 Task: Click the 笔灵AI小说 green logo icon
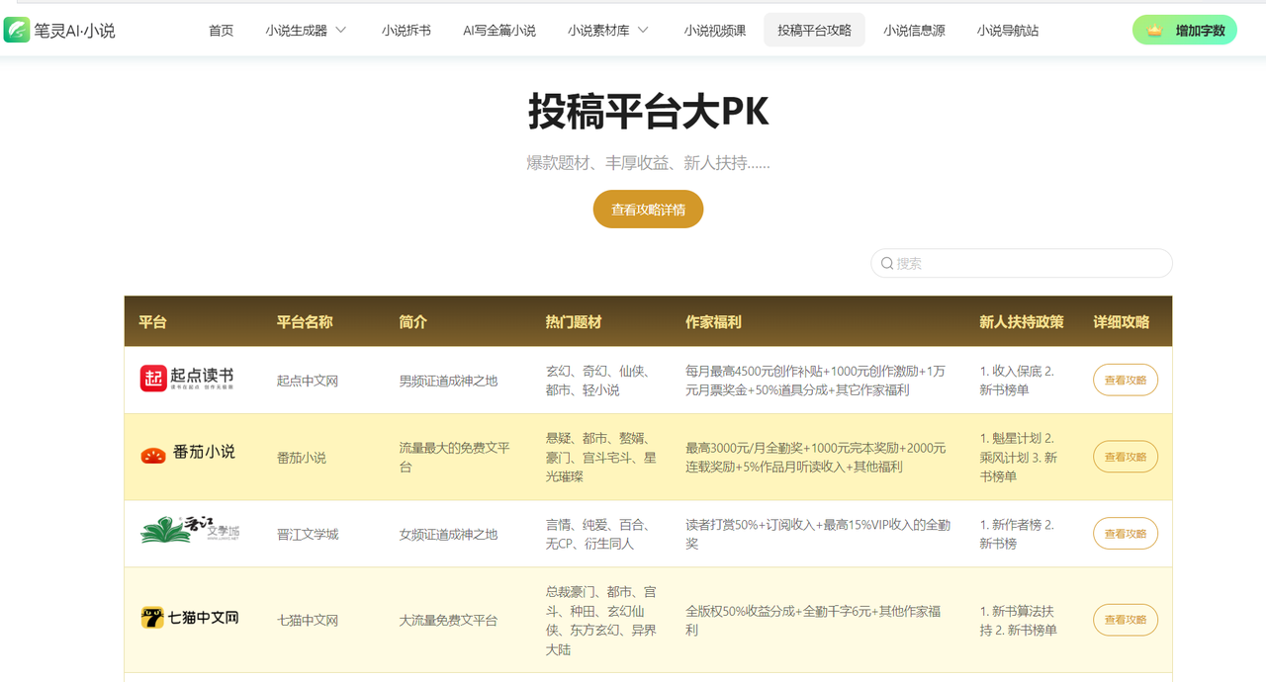coord(17,30)
